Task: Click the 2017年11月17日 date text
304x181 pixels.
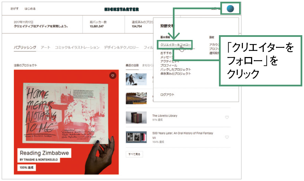Action: (24, 22)
